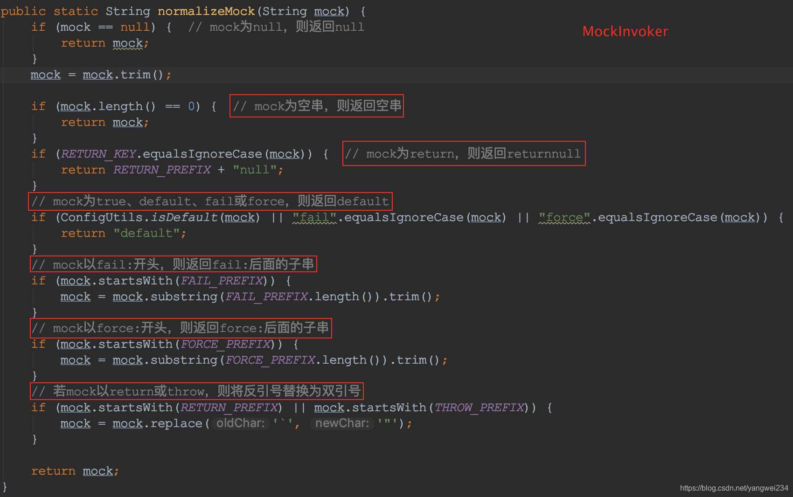Click the oldChar parameter hint
Image resolution: width=793 pixels, height=497 pixels.
click(241, 423)
